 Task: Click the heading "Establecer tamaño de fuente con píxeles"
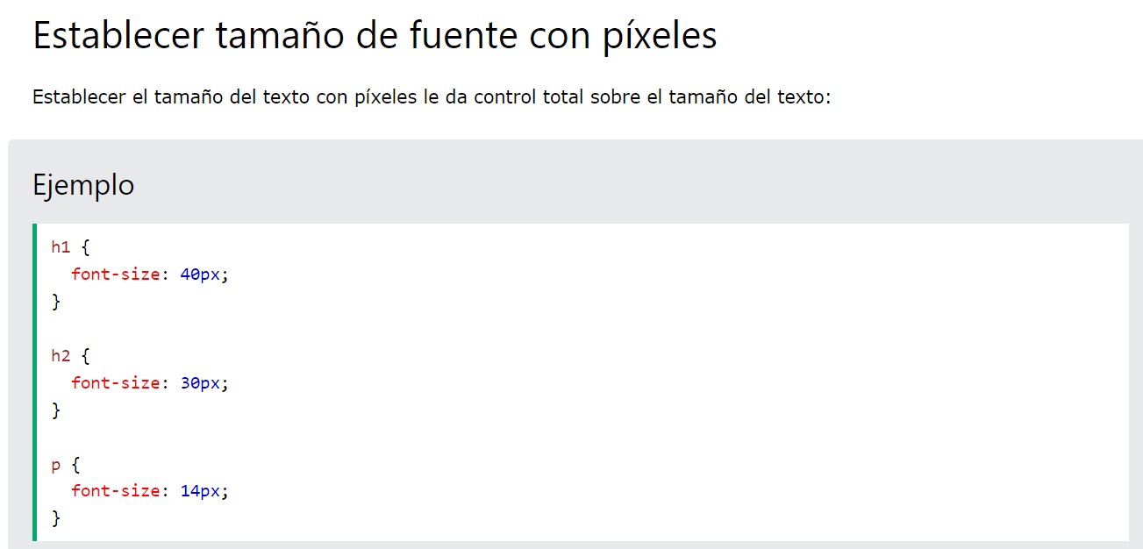[375, 36]
